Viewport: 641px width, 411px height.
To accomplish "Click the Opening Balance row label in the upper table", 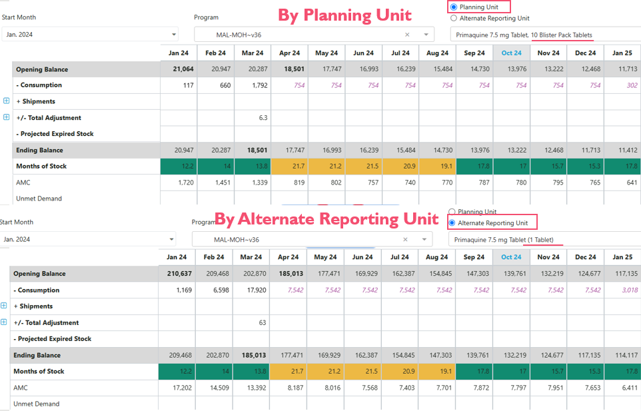I will click(x=42, y=69).
